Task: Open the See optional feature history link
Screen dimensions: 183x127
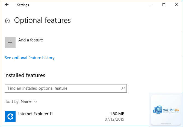Action: tap(29, 58)
